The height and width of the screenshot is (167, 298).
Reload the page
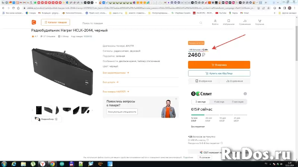13,8
